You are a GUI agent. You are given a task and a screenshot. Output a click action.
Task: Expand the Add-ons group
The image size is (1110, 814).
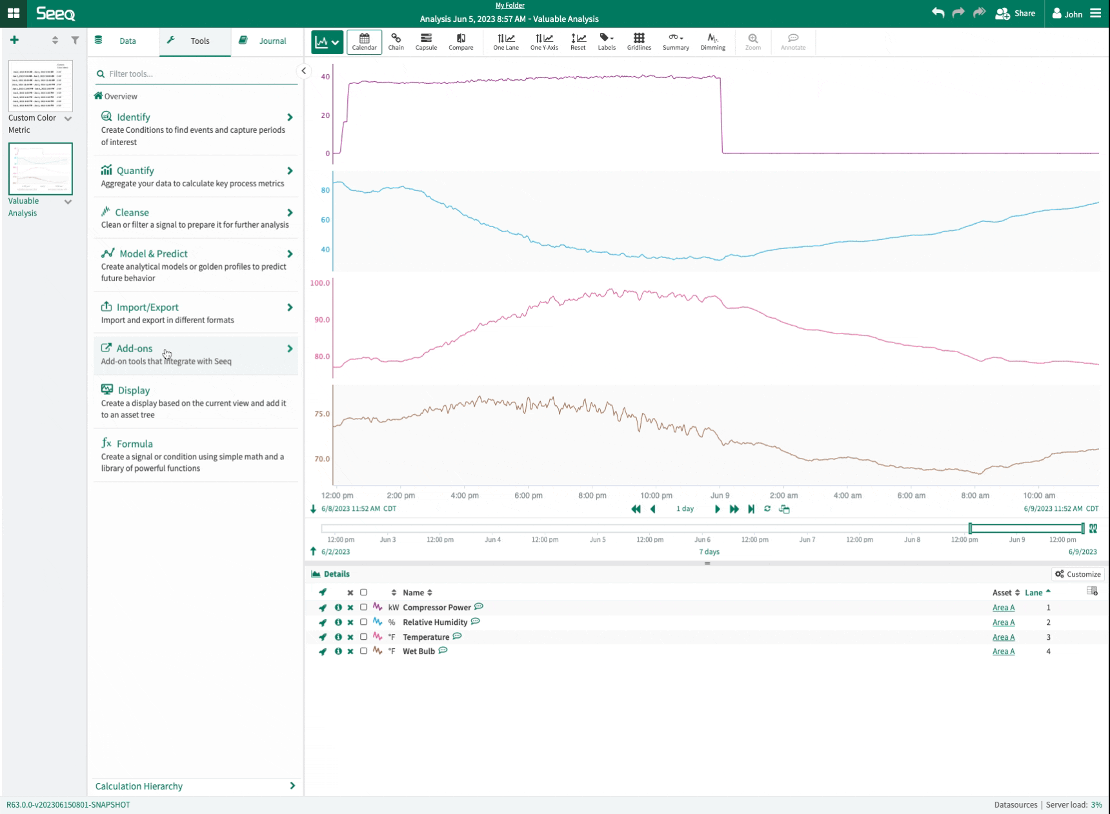[196, 354]
